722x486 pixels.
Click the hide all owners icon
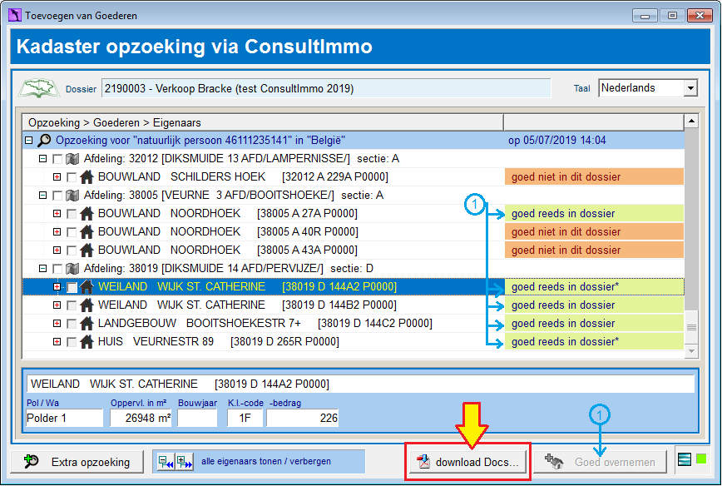click(x=166, y=462)
